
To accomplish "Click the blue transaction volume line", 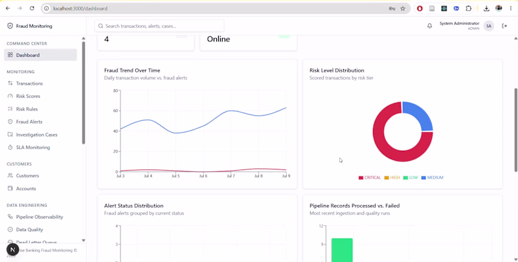I will click(x=203, y=126).
